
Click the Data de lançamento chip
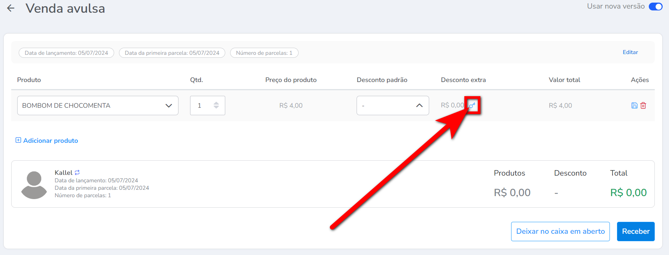tap(66, 53)
